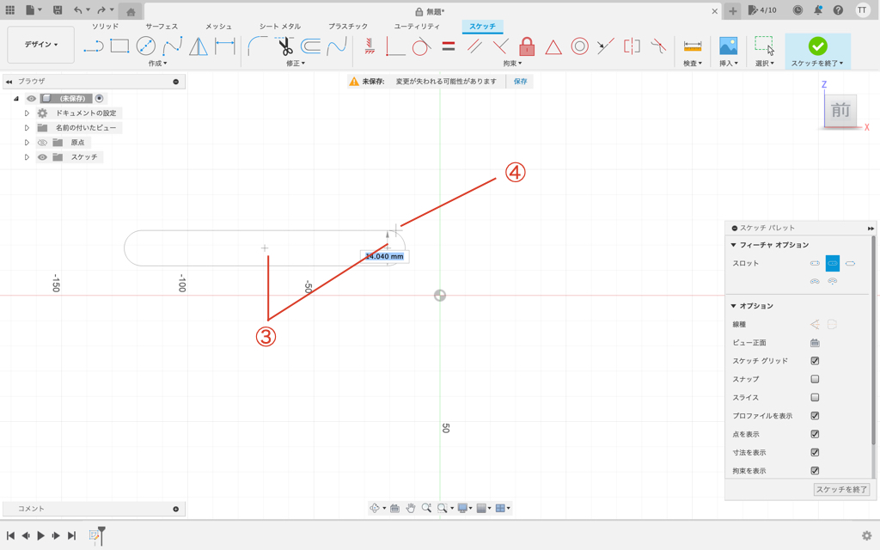
Task: Enable the スライス checkbox
Action: pyautogui.click(x=815, y=398)
